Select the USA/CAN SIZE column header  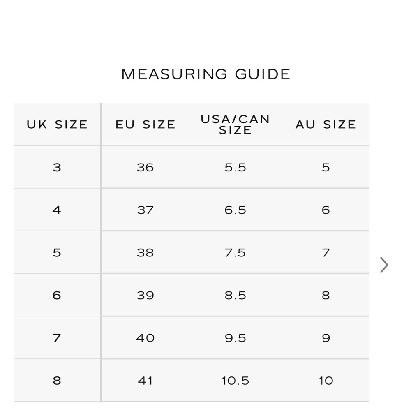point(235,125)
